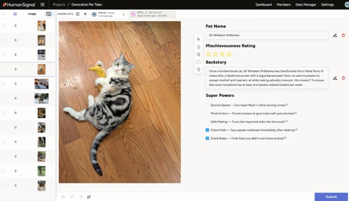Select the highlighted task row thumbnail
Image resolution: width=349 pixels, height=201 pixels.
coord(41,69)
